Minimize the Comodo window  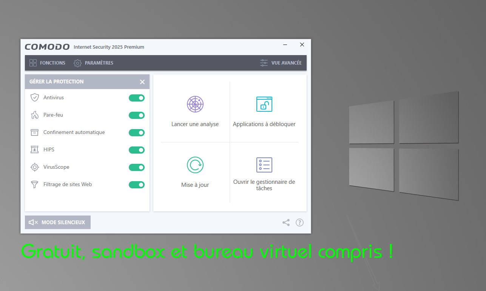tap(285, 45)
